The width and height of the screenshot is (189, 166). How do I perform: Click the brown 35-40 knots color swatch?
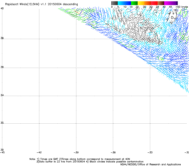point(161,3)
